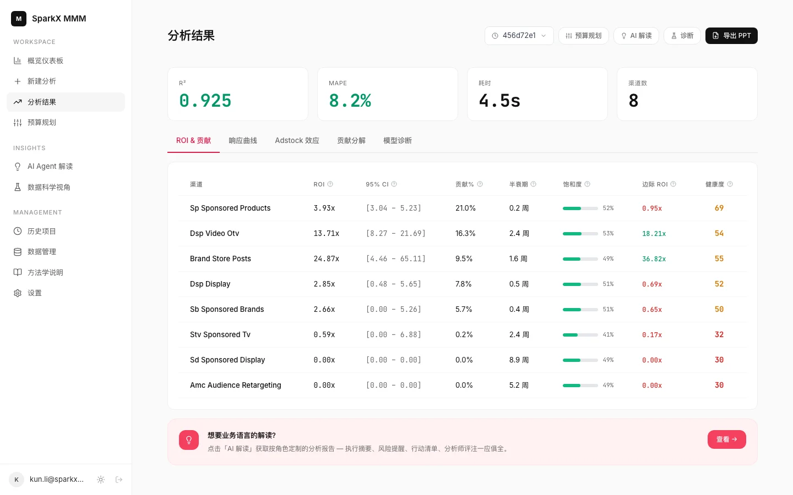
Task: Click the flask icon beside 数据科学视角
Action: pyautogui.click(x=18, y=187)
